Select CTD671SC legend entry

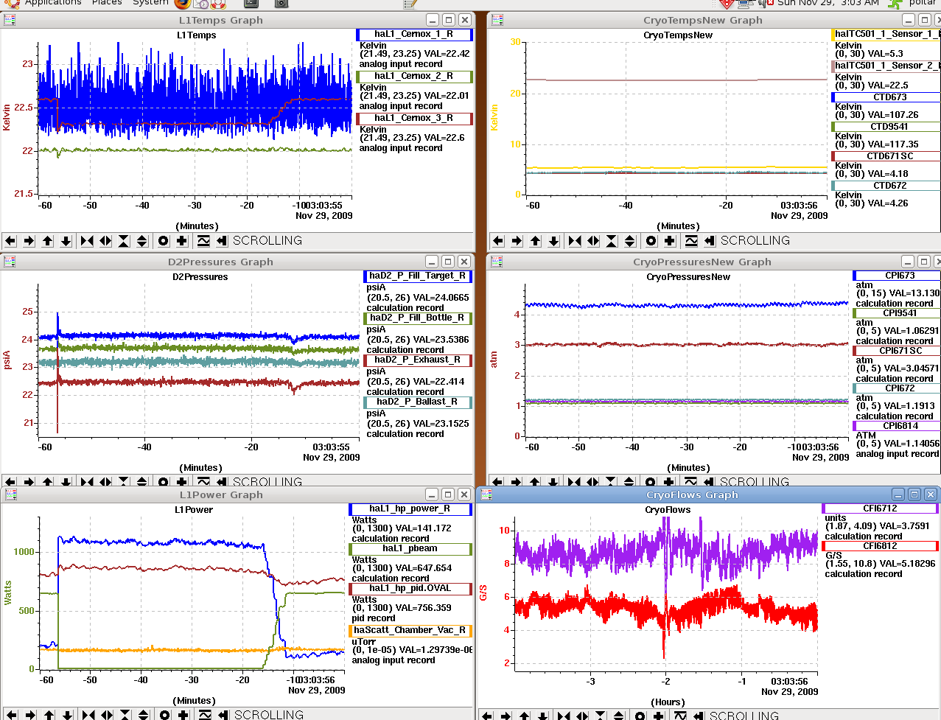tap(886, 156)
